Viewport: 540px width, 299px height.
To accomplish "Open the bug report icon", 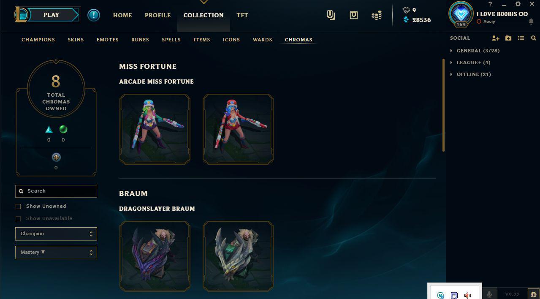I will pyautogui.click(x=534, y=294).
